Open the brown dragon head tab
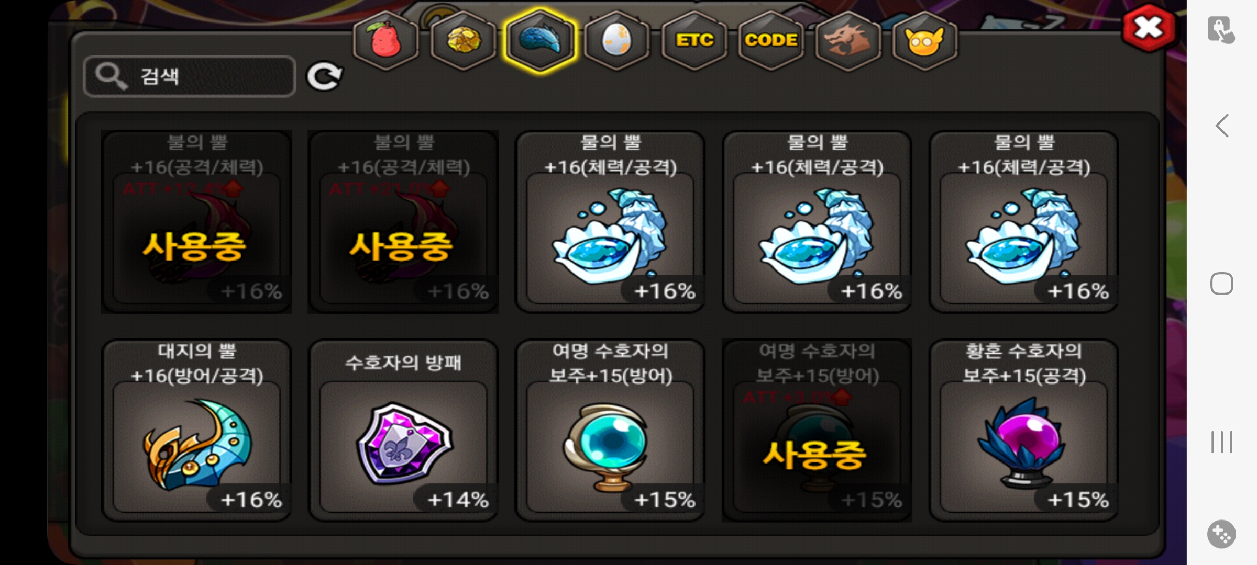This screenshot has width=1257, height=565. (x=848, y=40)
